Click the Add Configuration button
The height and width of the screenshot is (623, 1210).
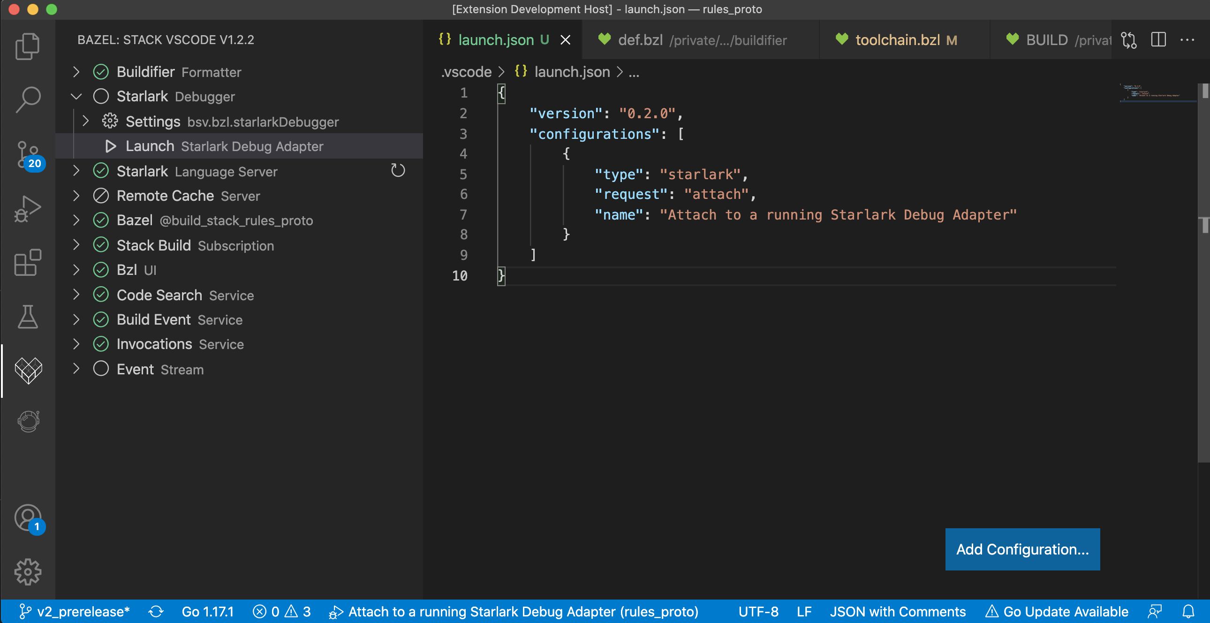[1021, 549]
